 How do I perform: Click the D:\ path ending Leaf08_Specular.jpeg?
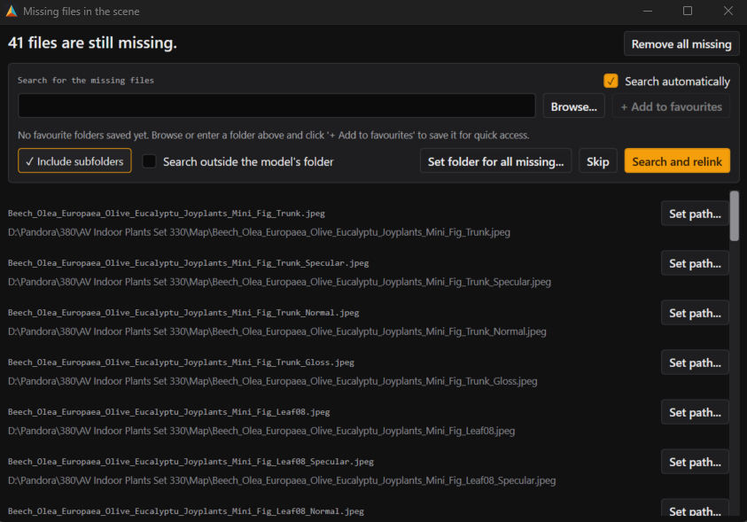point(282,480)
